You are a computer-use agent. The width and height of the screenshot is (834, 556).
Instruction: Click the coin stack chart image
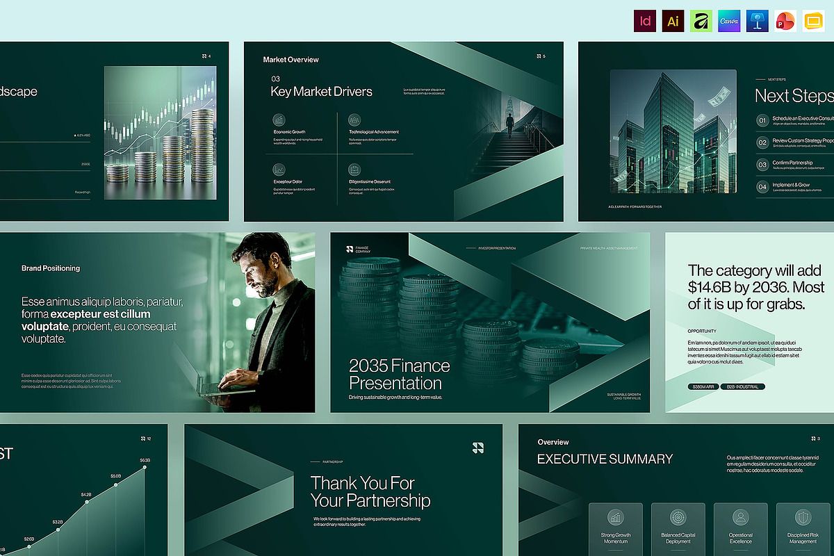click(x=160, y=133)
